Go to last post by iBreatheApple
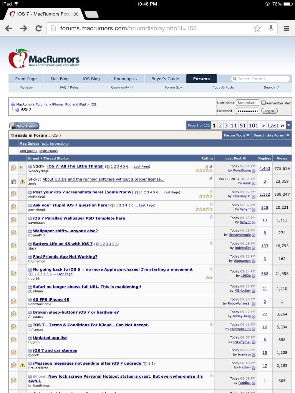The height and width of the screenshot is (393, 295). pos(254,235)
